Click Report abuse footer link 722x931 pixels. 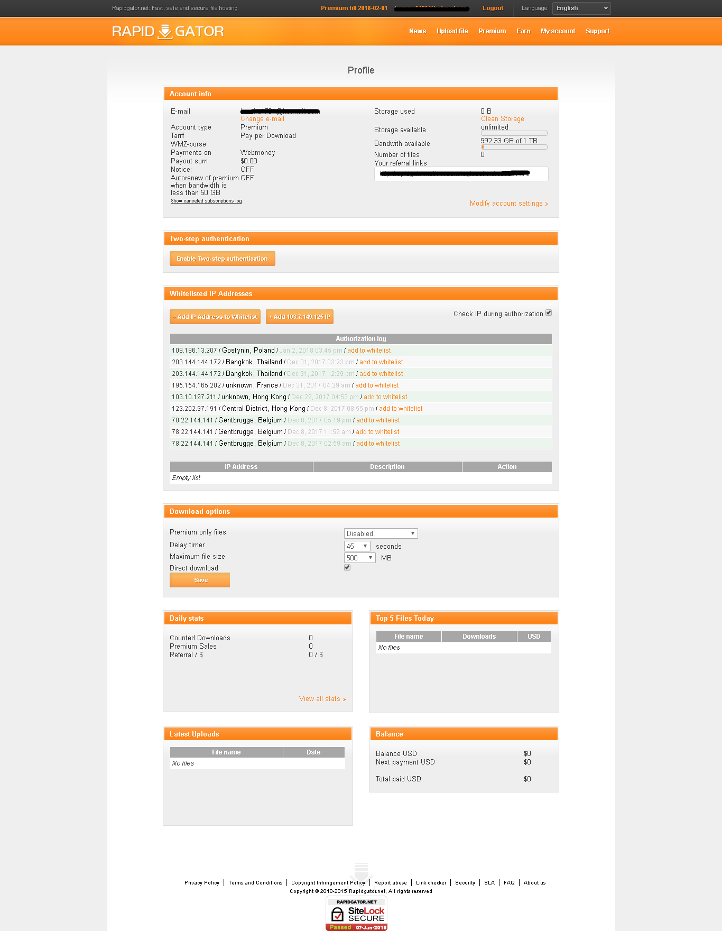[x=391, y=883]
